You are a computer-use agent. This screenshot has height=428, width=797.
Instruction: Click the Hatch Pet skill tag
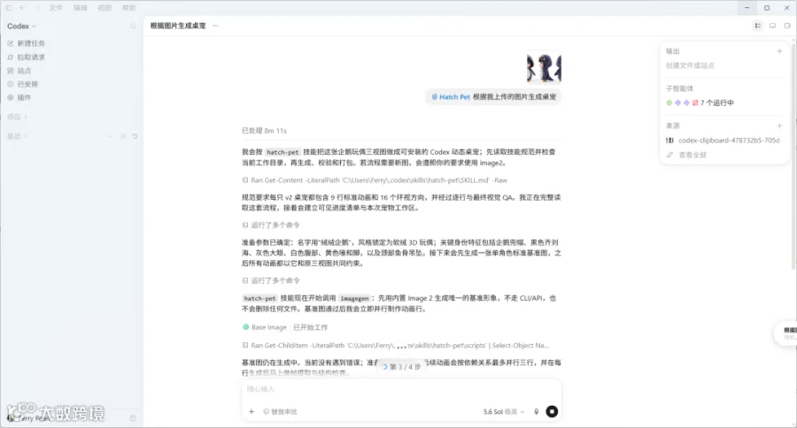[451, 96]
